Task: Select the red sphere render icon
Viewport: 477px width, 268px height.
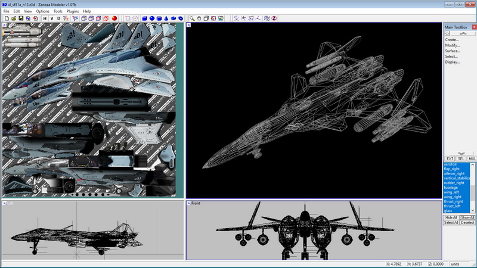Action: [114, 18]
